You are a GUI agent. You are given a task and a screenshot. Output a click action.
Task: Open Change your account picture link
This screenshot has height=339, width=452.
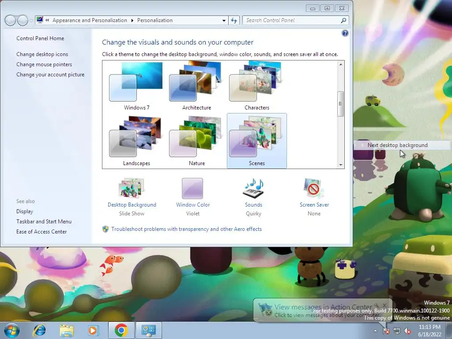tap(50, 74)
